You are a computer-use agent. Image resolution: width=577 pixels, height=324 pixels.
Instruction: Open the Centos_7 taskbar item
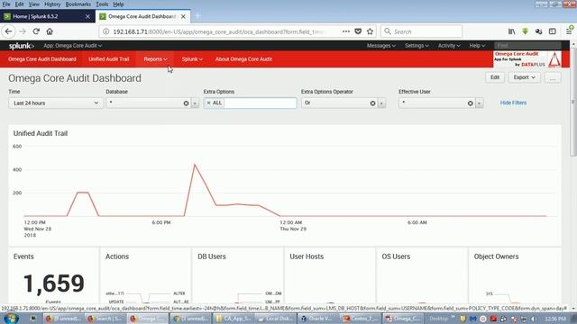(360, 319)
